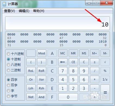Click the RoR rotate right button
Viewport: 115px width, 106px height.
coord(42,71)
